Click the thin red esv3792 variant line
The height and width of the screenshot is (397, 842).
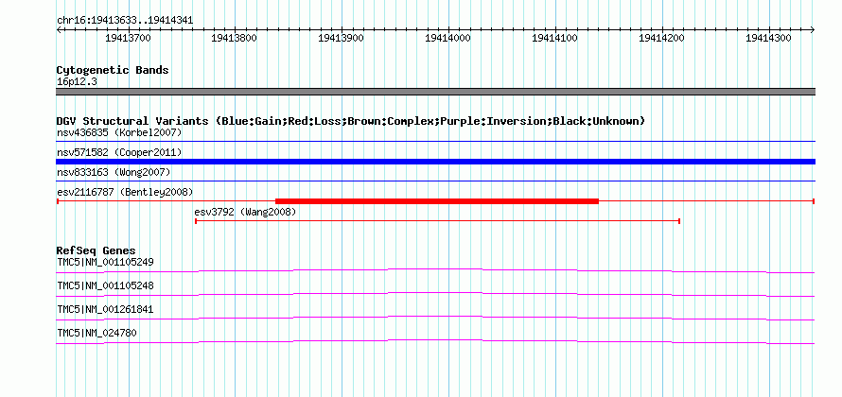click(438, 221)
